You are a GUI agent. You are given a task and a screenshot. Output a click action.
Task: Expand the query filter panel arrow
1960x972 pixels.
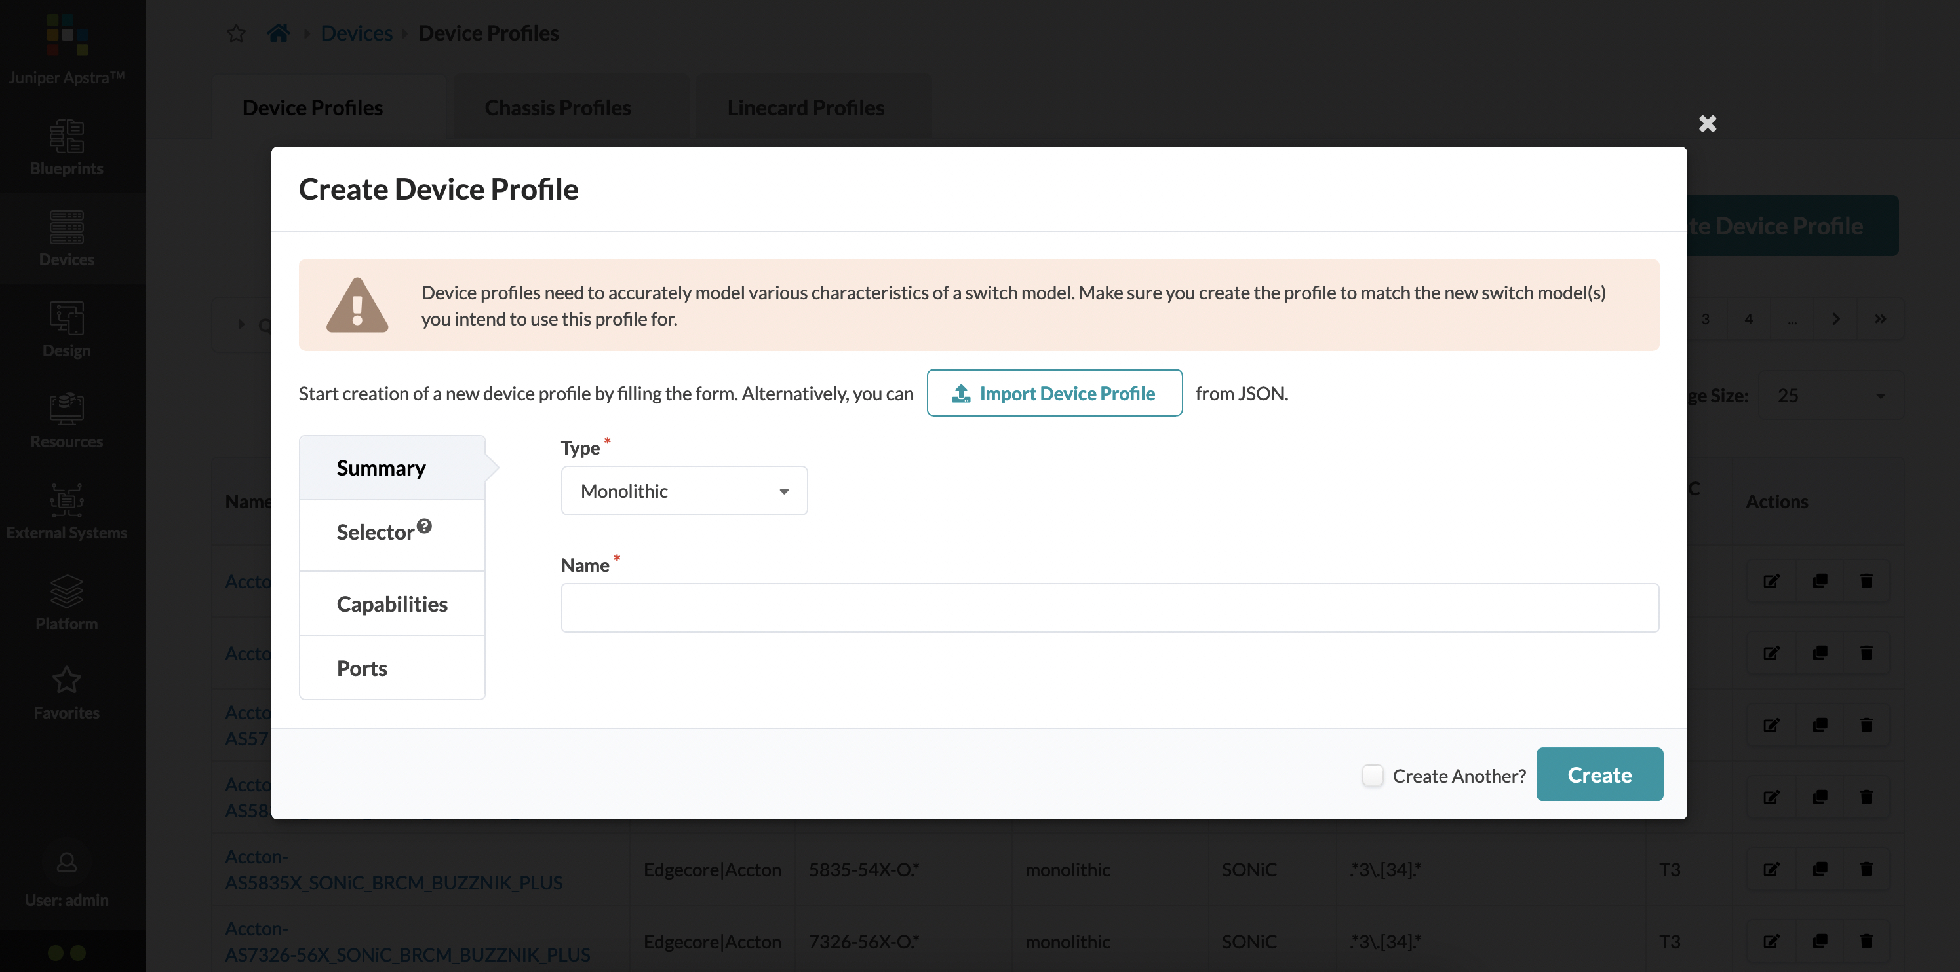(241, 324)
